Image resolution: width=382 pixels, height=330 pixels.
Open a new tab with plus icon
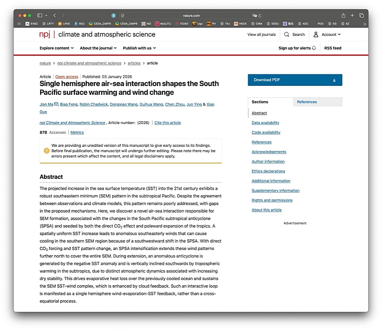coord(352,15)
